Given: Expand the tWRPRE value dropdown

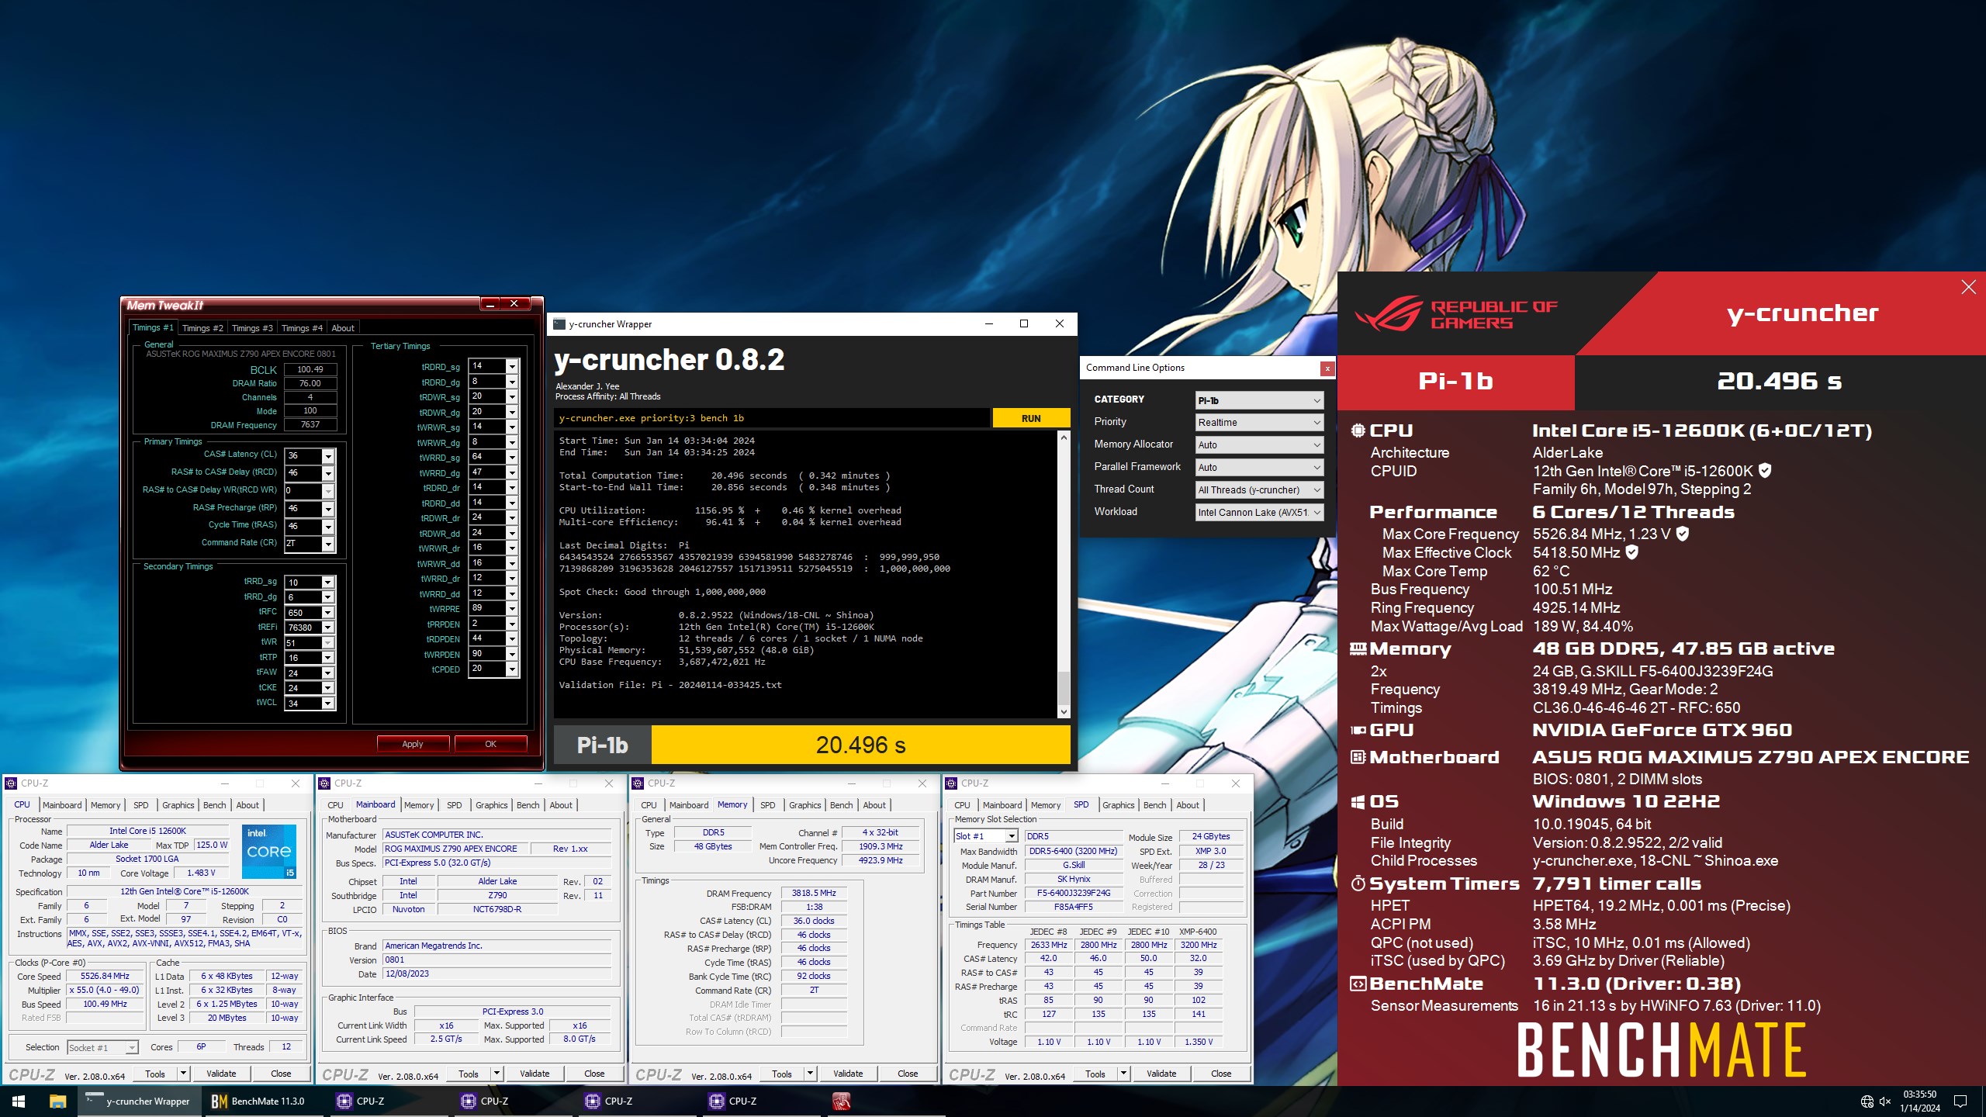Looking at the screenshot, I should (x=512, y=609).
